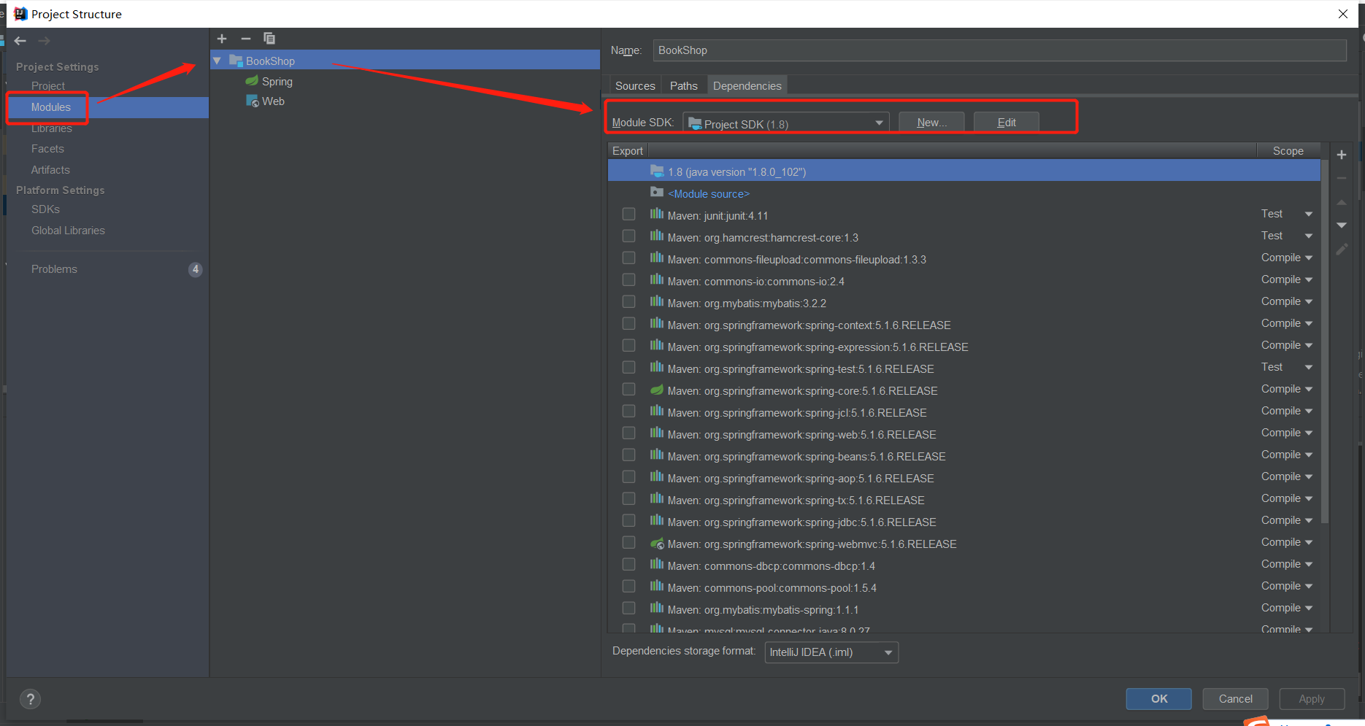The width and height of the screenshot is (1365, 726).
Task: Click the Apply button
Action: point(1312,699)
